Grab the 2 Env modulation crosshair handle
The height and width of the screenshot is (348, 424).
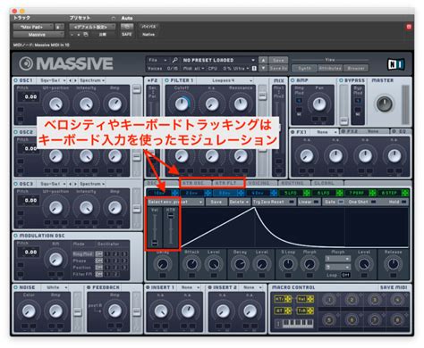tap(208, 193)
